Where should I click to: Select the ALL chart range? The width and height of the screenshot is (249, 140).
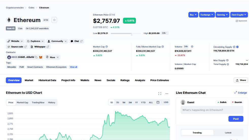151,102
